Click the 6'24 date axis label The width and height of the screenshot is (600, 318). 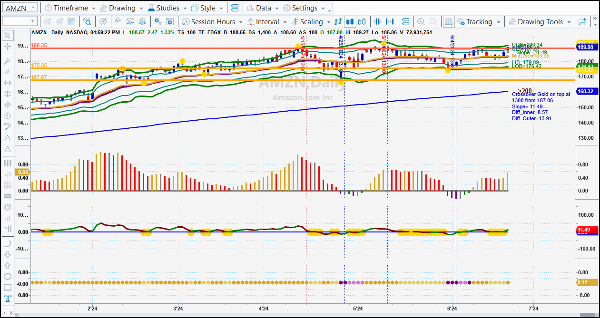point(452,309)
